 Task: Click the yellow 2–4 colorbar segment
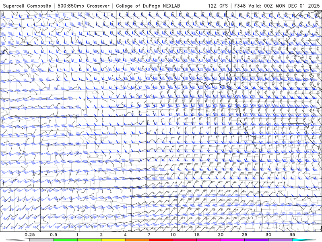[113, 240]
